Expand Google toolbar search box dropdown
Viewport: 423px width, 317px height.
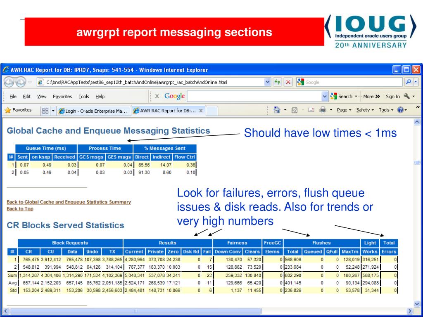point(325,96)
